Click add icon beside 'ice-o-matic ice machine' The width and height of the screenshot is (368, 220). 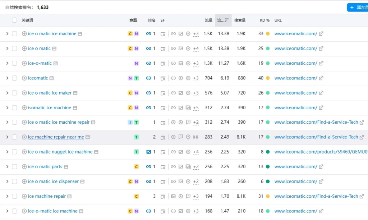pyautogui.click(x=24, y=211)
